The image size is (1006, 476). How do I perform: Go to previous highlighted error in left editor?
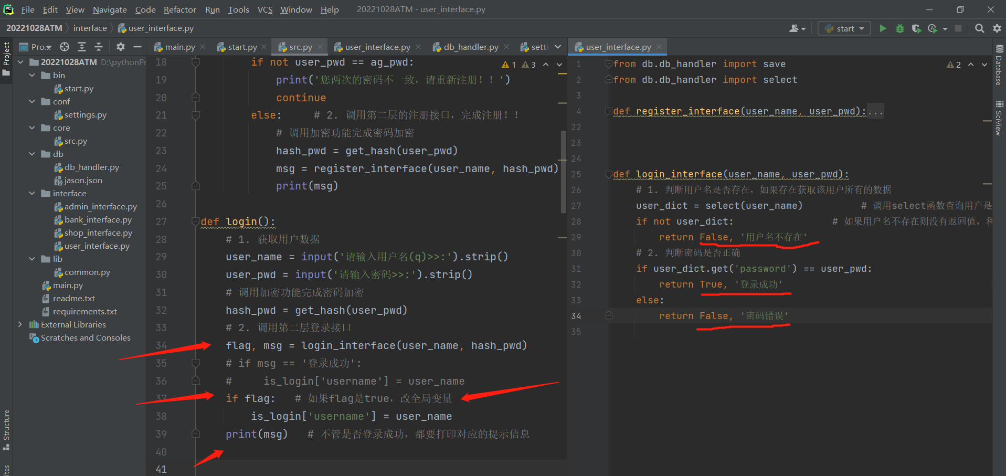click(546, 65)
